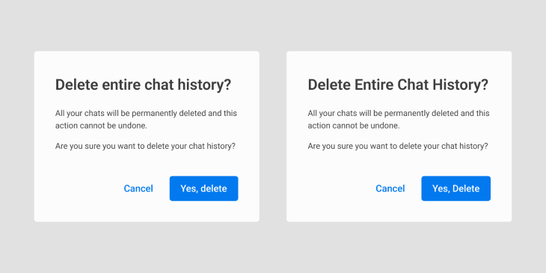Click Cancel beside the lowercase 'Yes, delete' button

(138, 188)
